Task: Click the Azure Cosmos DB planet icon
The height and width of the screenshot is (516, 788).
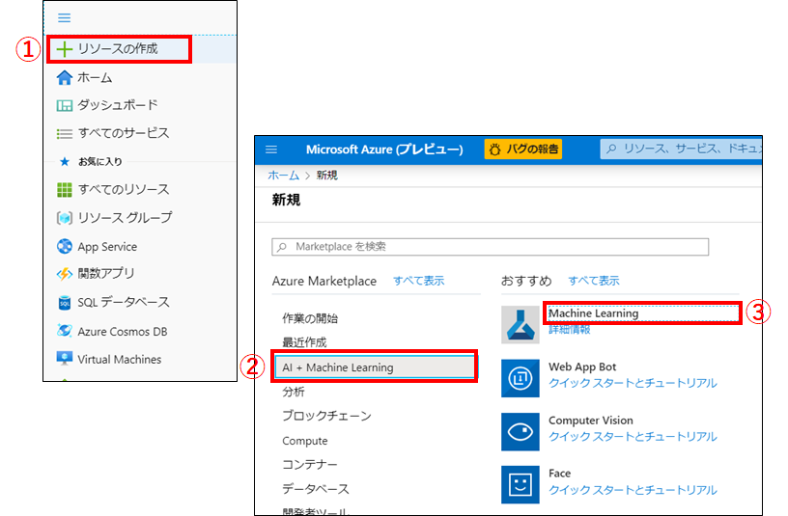Action: 65,331
